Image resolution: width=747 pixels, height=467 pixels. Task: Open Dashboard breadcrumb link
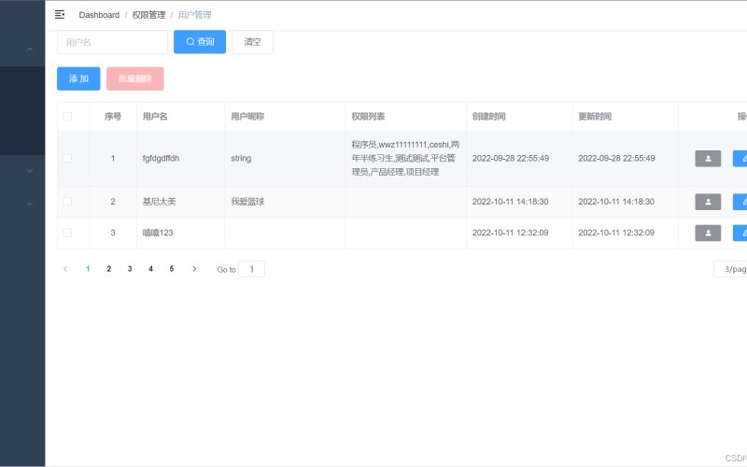tap(99, 15)
